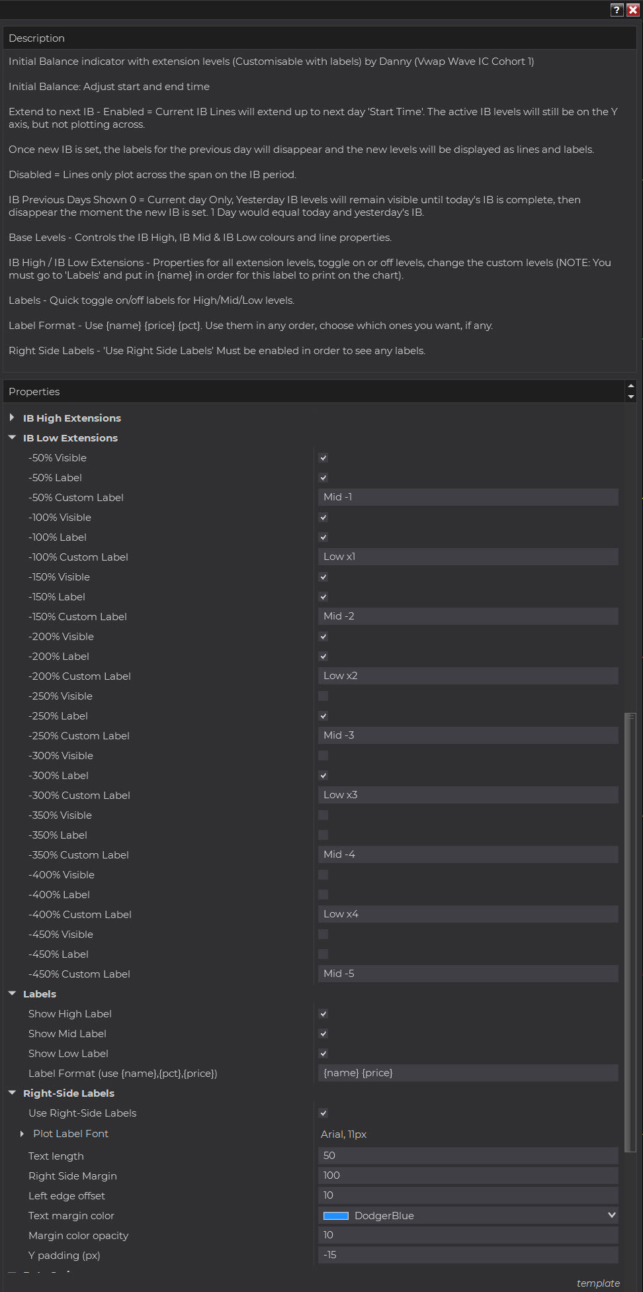The height and width of the screenshot is (1292, 643).
Task: Enable the -250% Visible checkbox
Action: 323,696
